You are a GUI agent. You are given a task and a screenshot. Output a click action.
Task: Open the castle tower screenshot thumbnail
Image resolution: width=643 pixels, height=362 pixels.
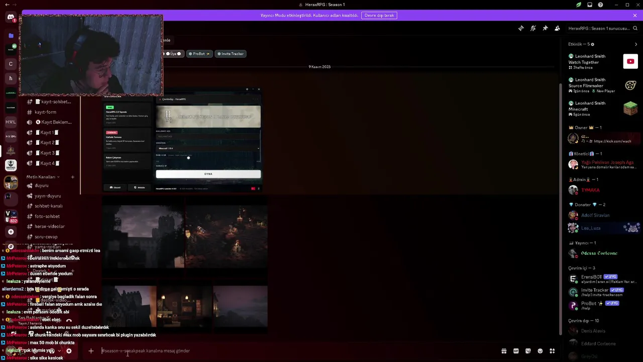[x=143, y=236]
